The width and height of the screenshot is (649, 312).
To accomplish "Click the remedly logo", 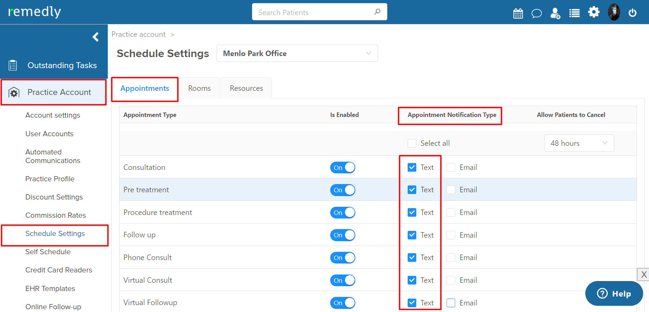I will 34,12.
